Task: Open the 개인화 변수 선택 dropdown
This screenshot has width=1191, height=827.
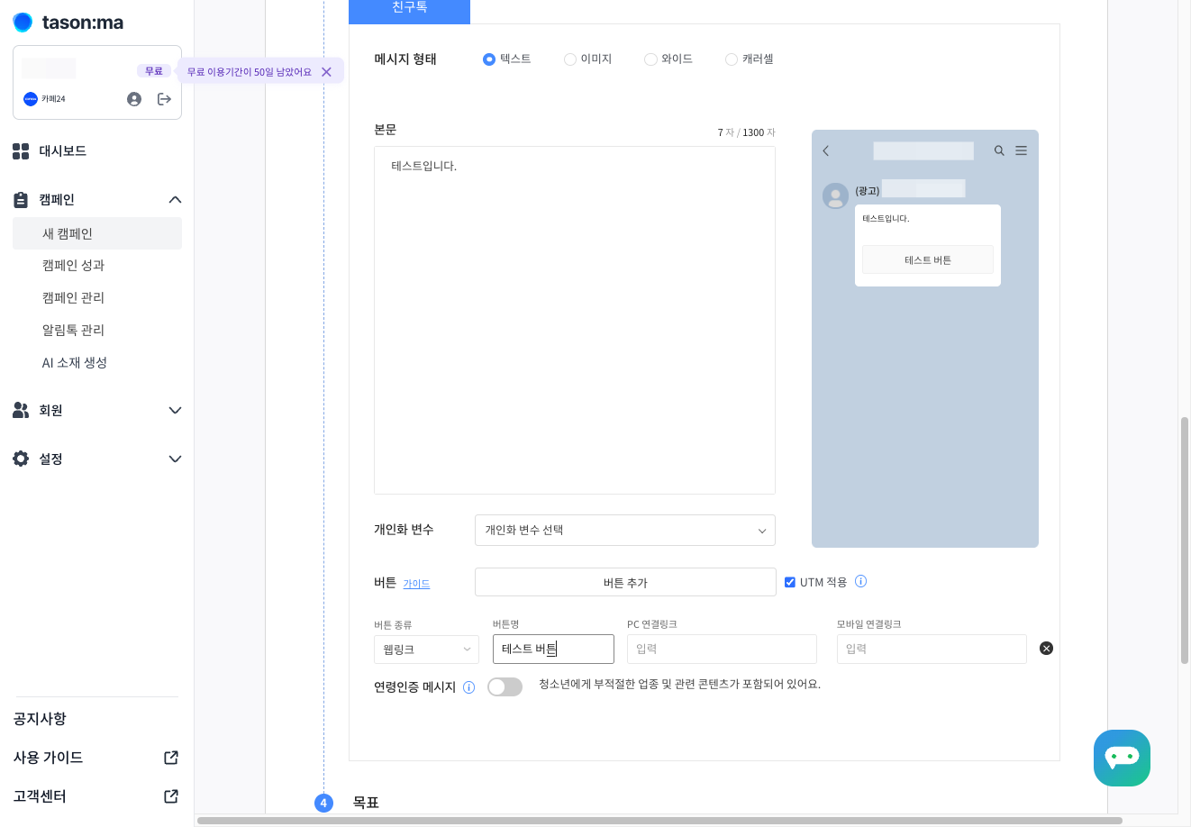Action: coord(625,531)
